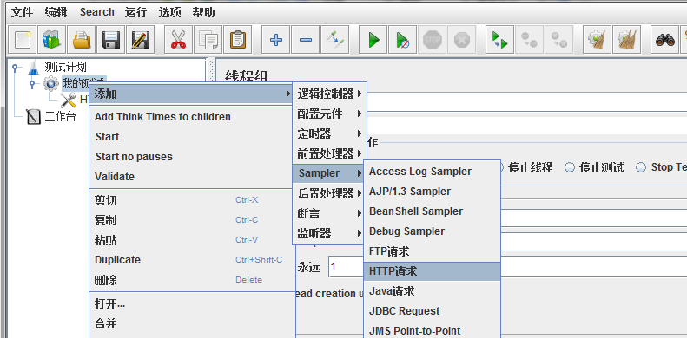Click the Shutdown X toolbar icon
Screen dimensions: 687x338
(461, 40)
